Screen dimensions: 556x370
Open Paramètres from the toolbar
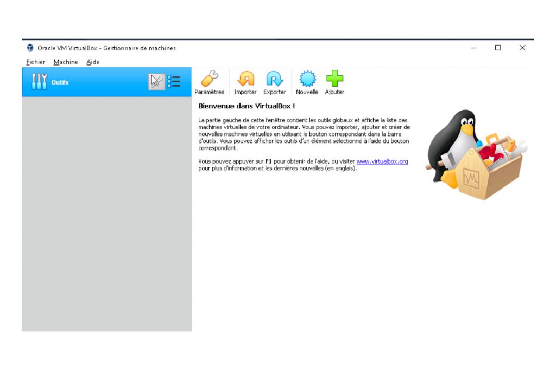click(x=211, y=80)
